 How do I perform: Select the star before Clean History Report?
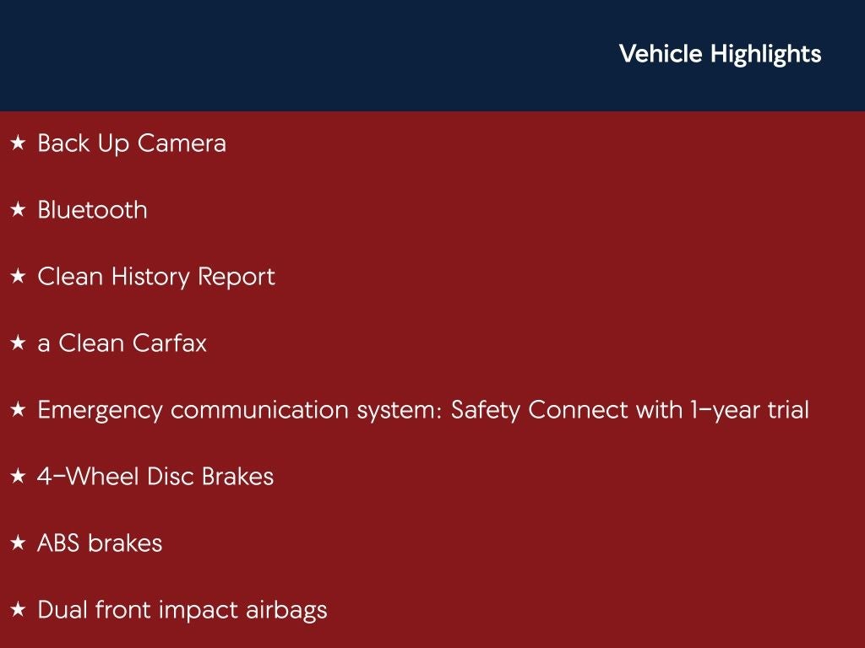pyautogui.click(x=18, y=278)
